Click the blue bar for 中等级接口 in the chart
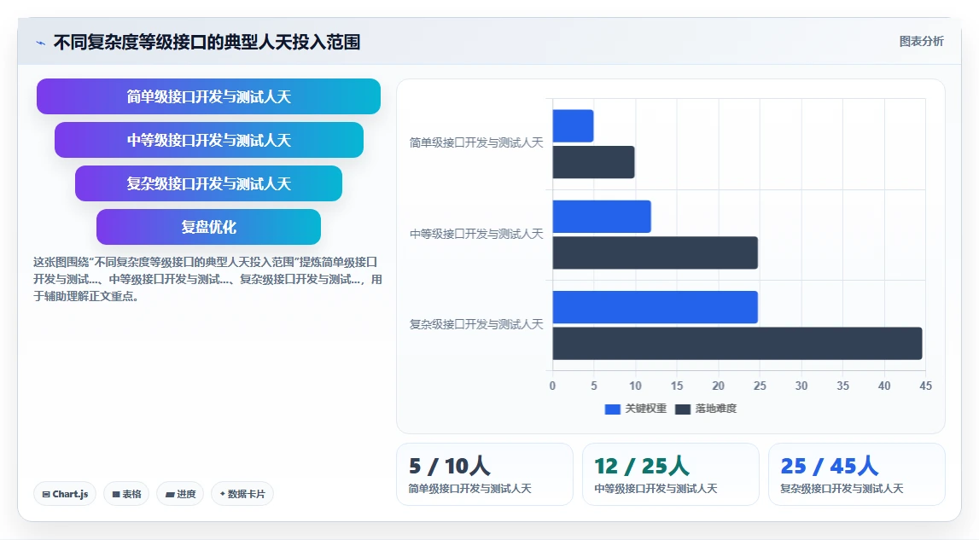Image resolution: width=979 pixels, height=540 pixels. [602, 217]
